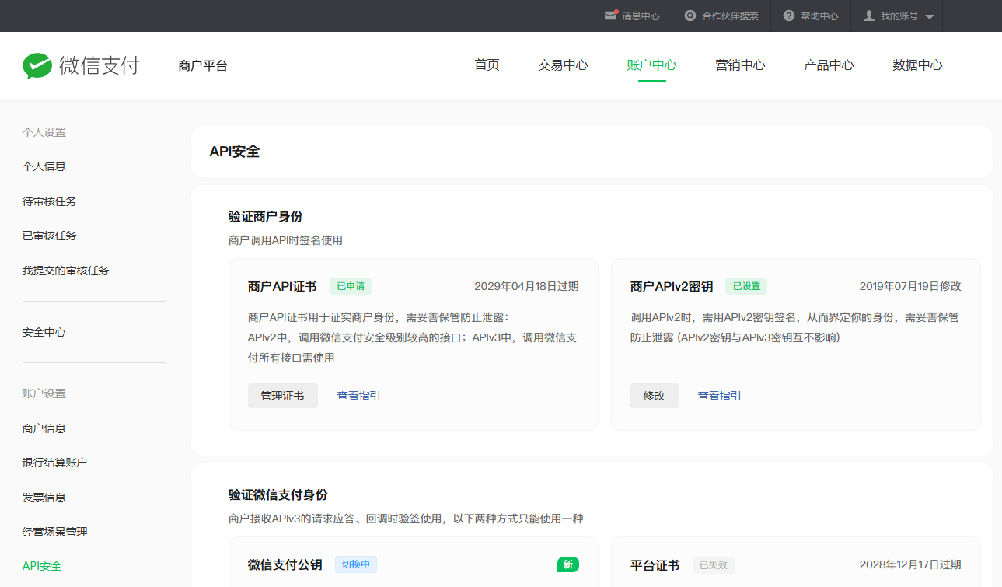Click the 已设置 status tag
The image size is (1002, 587).
point(746,286)
